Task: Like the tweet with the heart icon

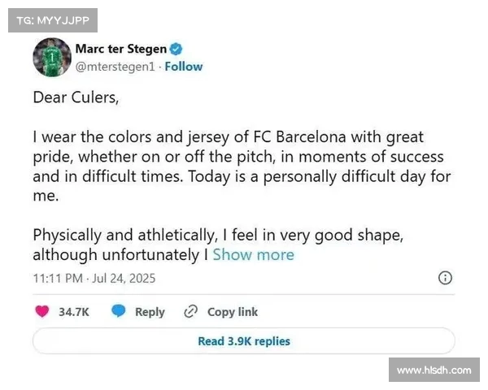Action: click(43, 311)
